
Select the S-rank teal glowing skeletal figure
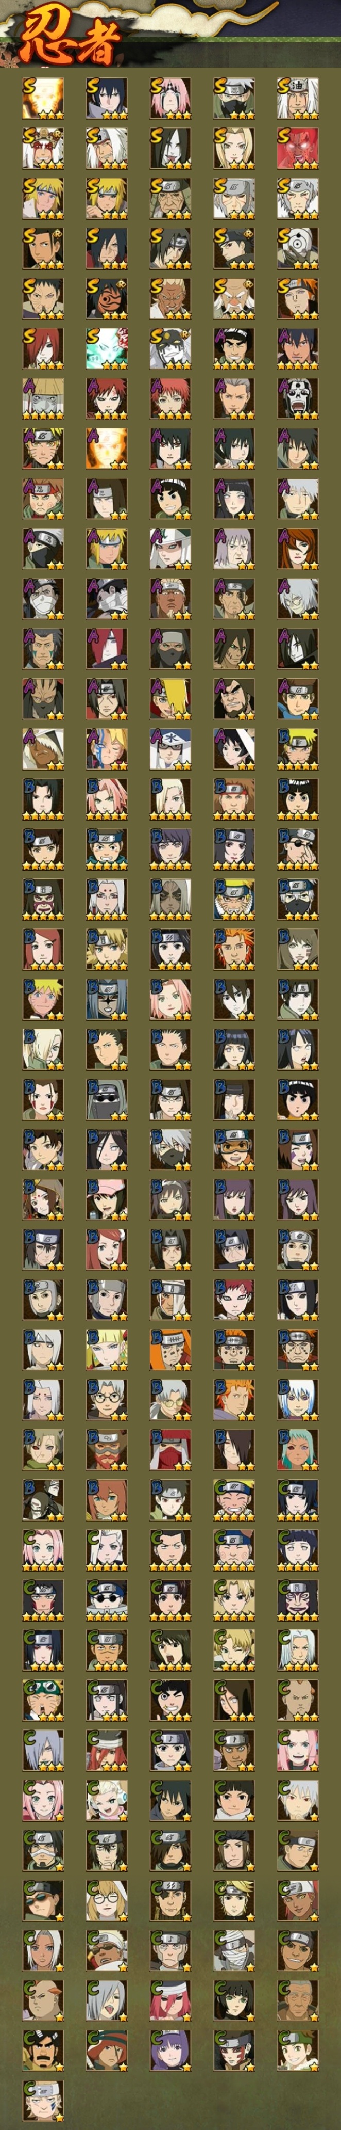click(x=107, y=349)
